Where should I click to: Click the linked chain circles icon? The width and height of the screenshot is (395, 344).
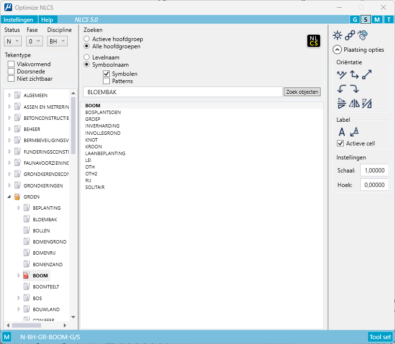tap(350, 35)
